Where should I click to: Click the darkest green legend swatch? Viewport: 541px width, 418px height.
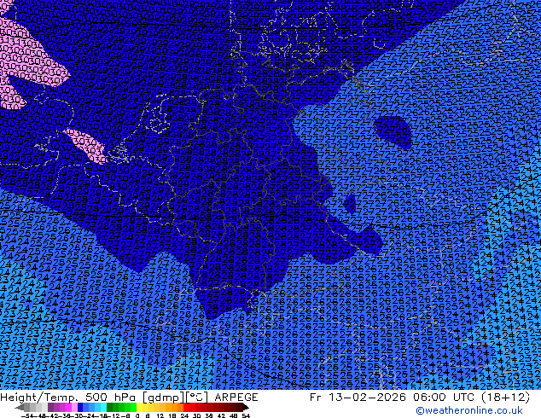(110, 407)
